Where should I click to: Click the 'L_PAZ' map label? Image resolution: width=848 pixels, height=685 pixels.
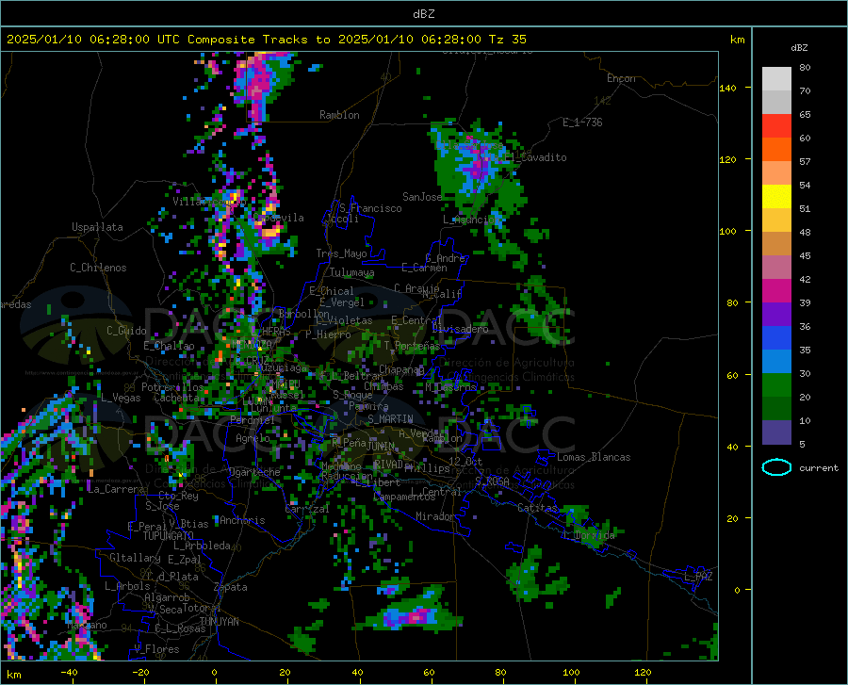(698, 577)
